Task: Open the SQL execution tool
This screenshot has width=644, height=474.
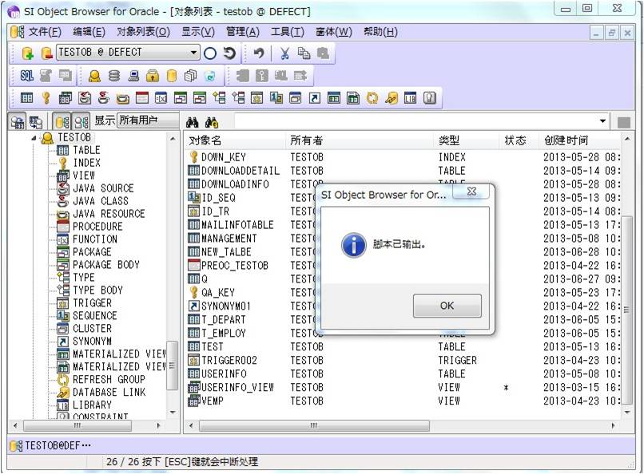Action: (26, 75)
